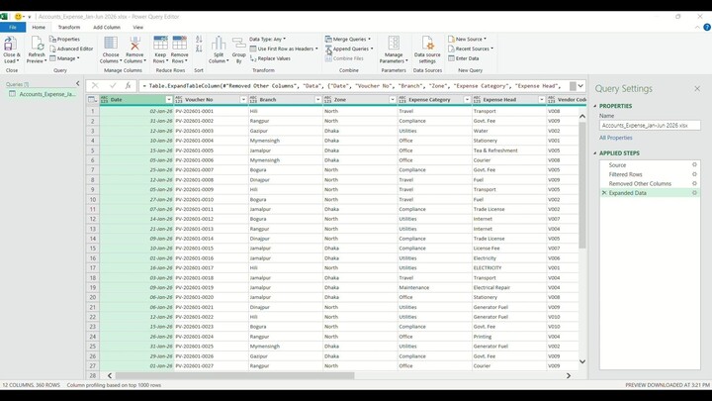Click the Remove Rows icon
The width and height of the screenshot is (712, 401).
tap(179, 44)
